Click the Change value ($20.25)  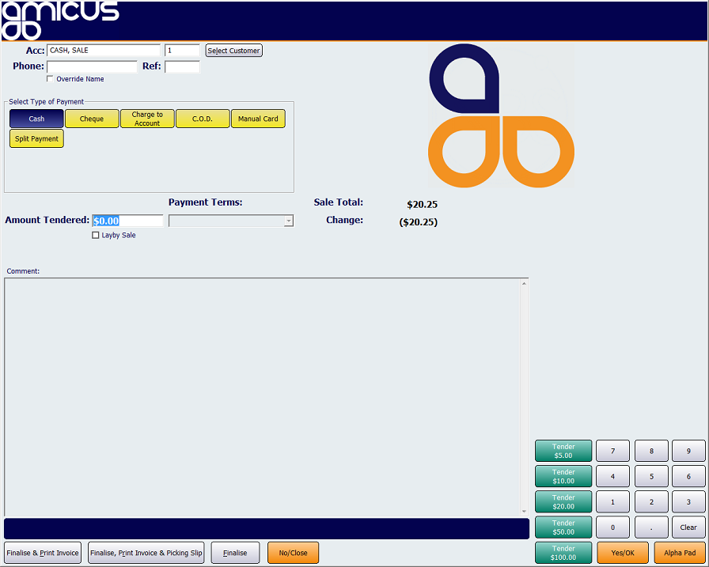[x=419, y=222]
